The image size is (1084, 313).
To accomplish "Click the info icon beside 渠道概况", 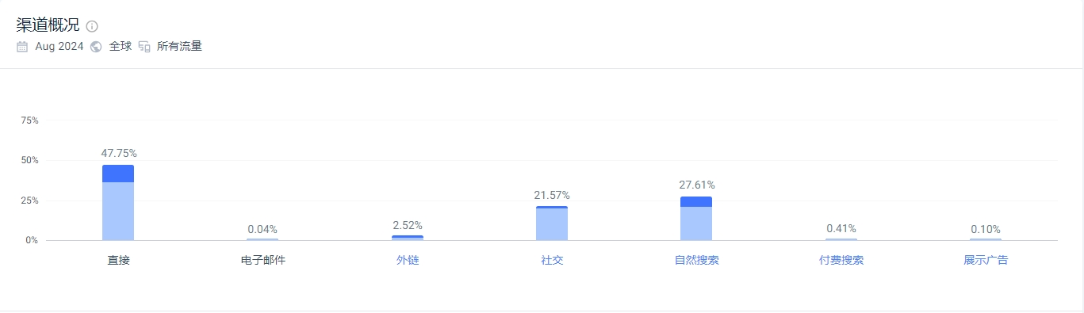I will coord(92,26).
